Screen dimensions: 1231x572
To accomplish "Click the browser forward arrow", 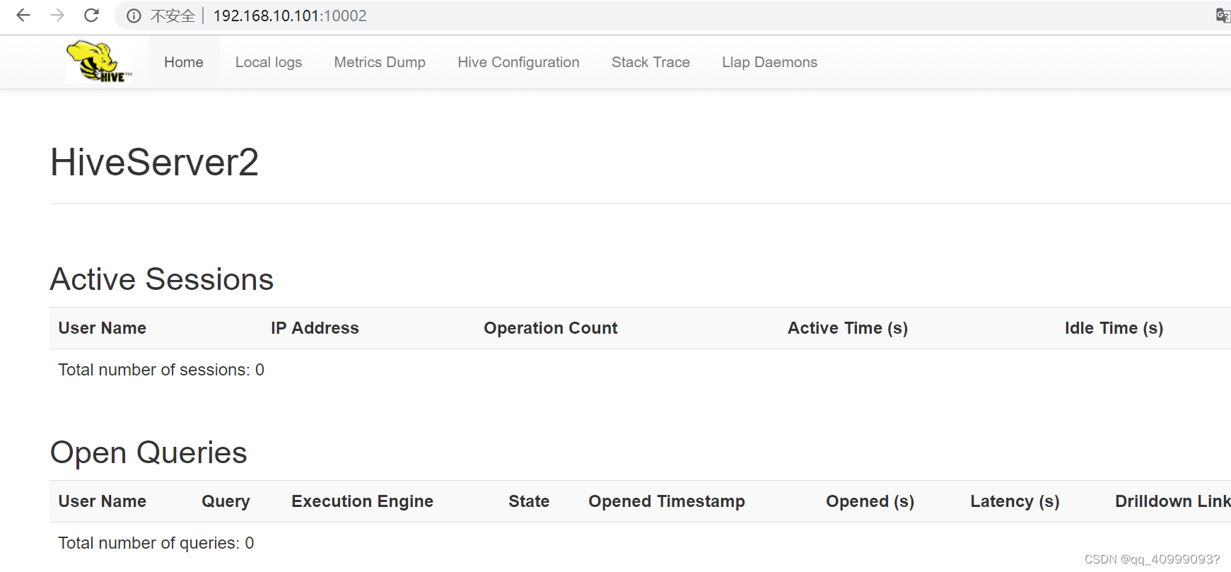I will 57,16.
